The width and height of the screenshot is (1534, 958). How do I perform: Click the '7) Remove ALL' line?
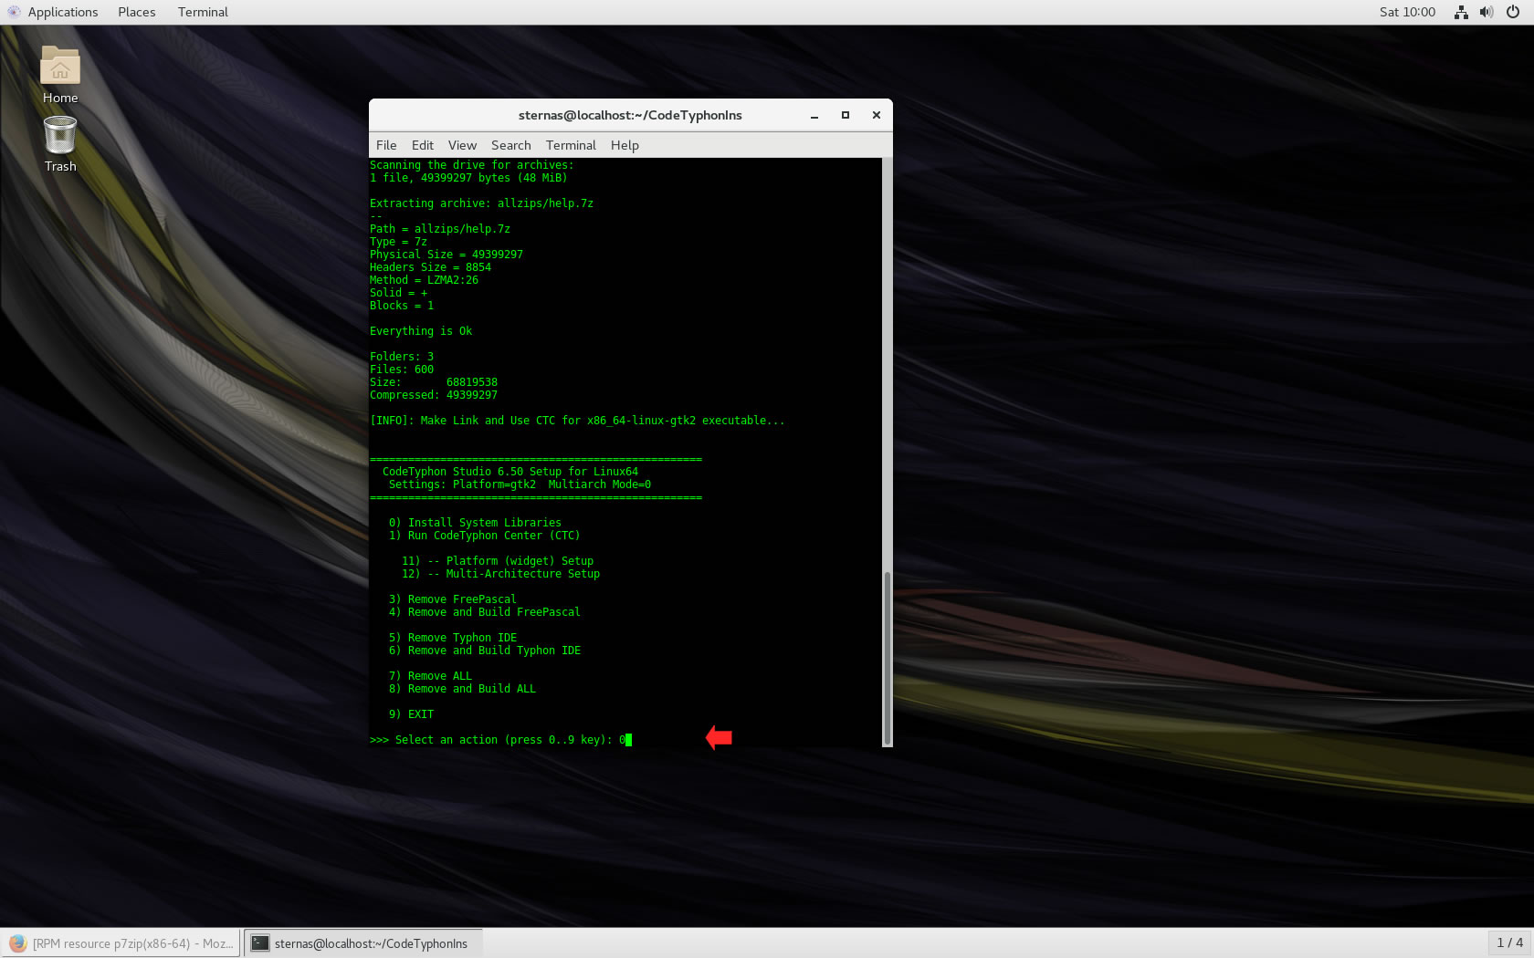click(x=430, y=676)
